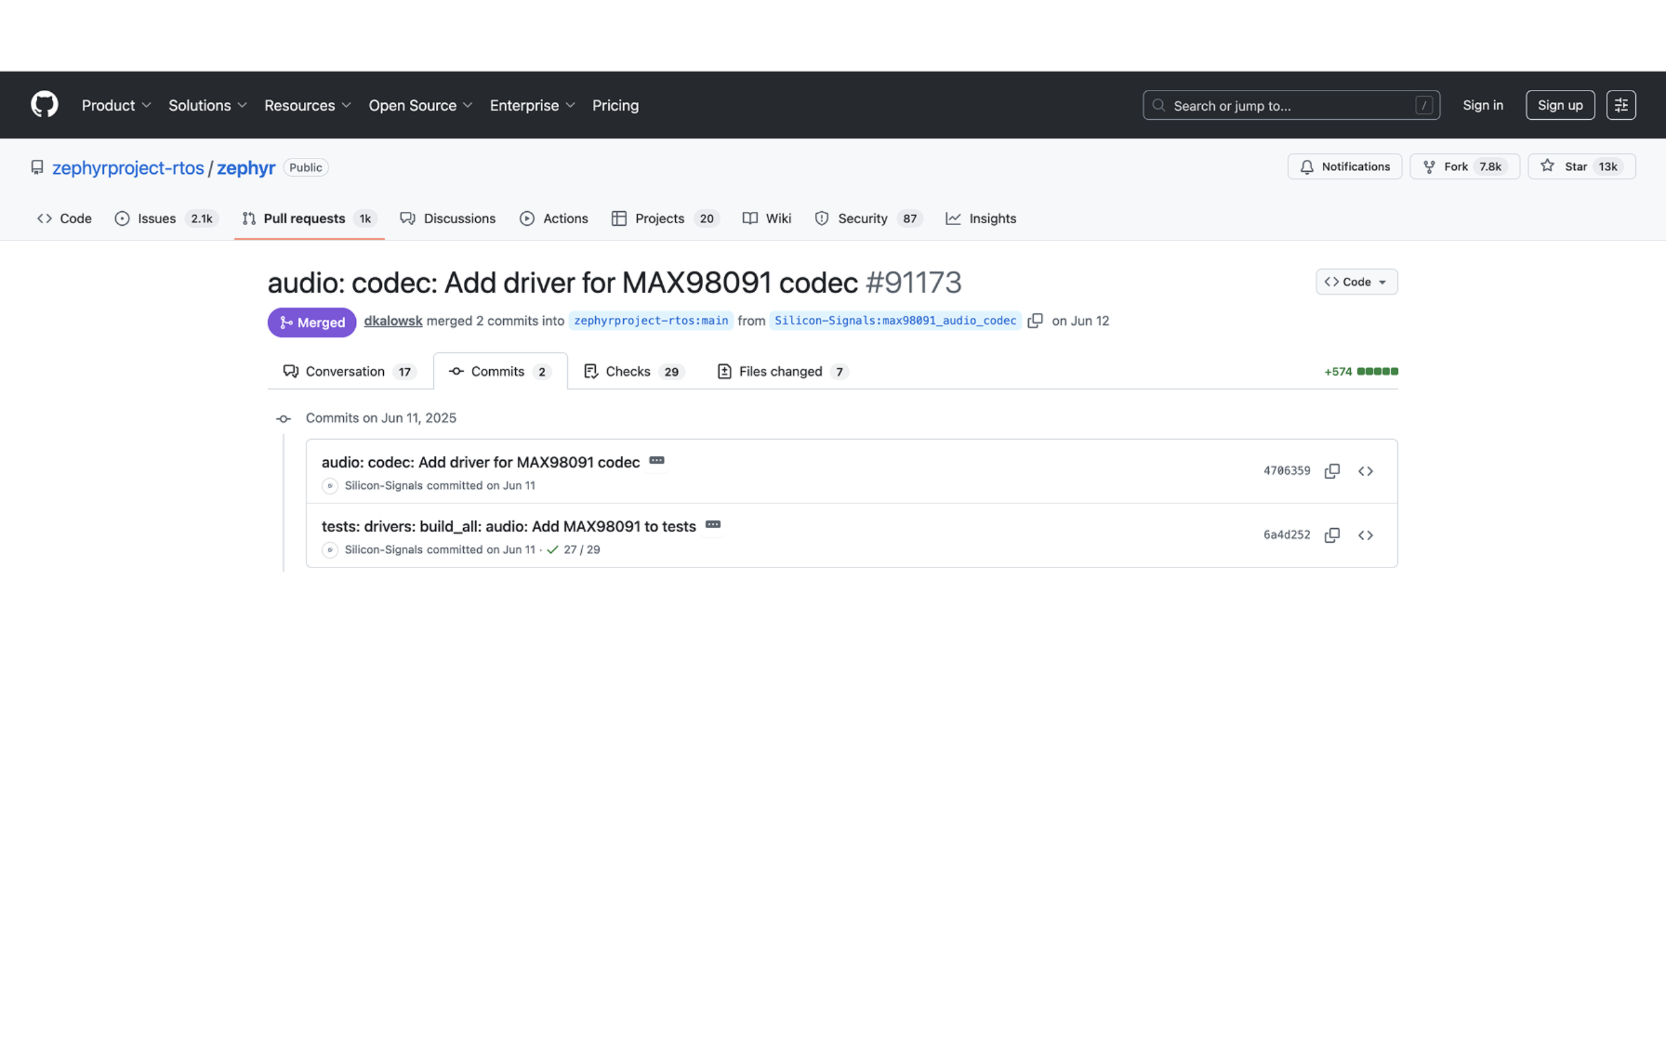
Task: Open the Resources dropdown
Action: tap(307, 105)
